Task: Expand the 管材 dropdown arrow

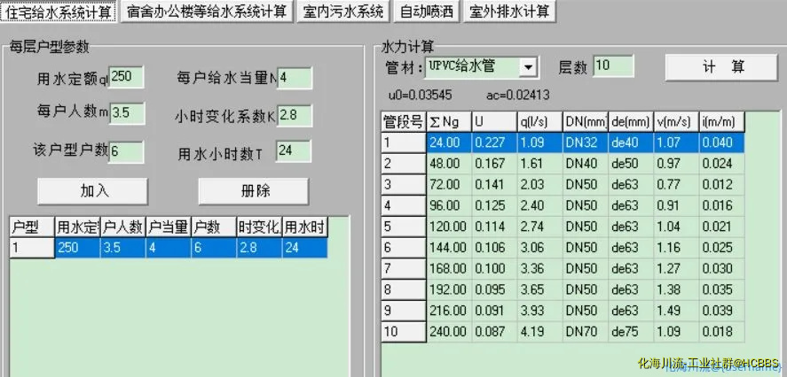Action: (529, 66)
